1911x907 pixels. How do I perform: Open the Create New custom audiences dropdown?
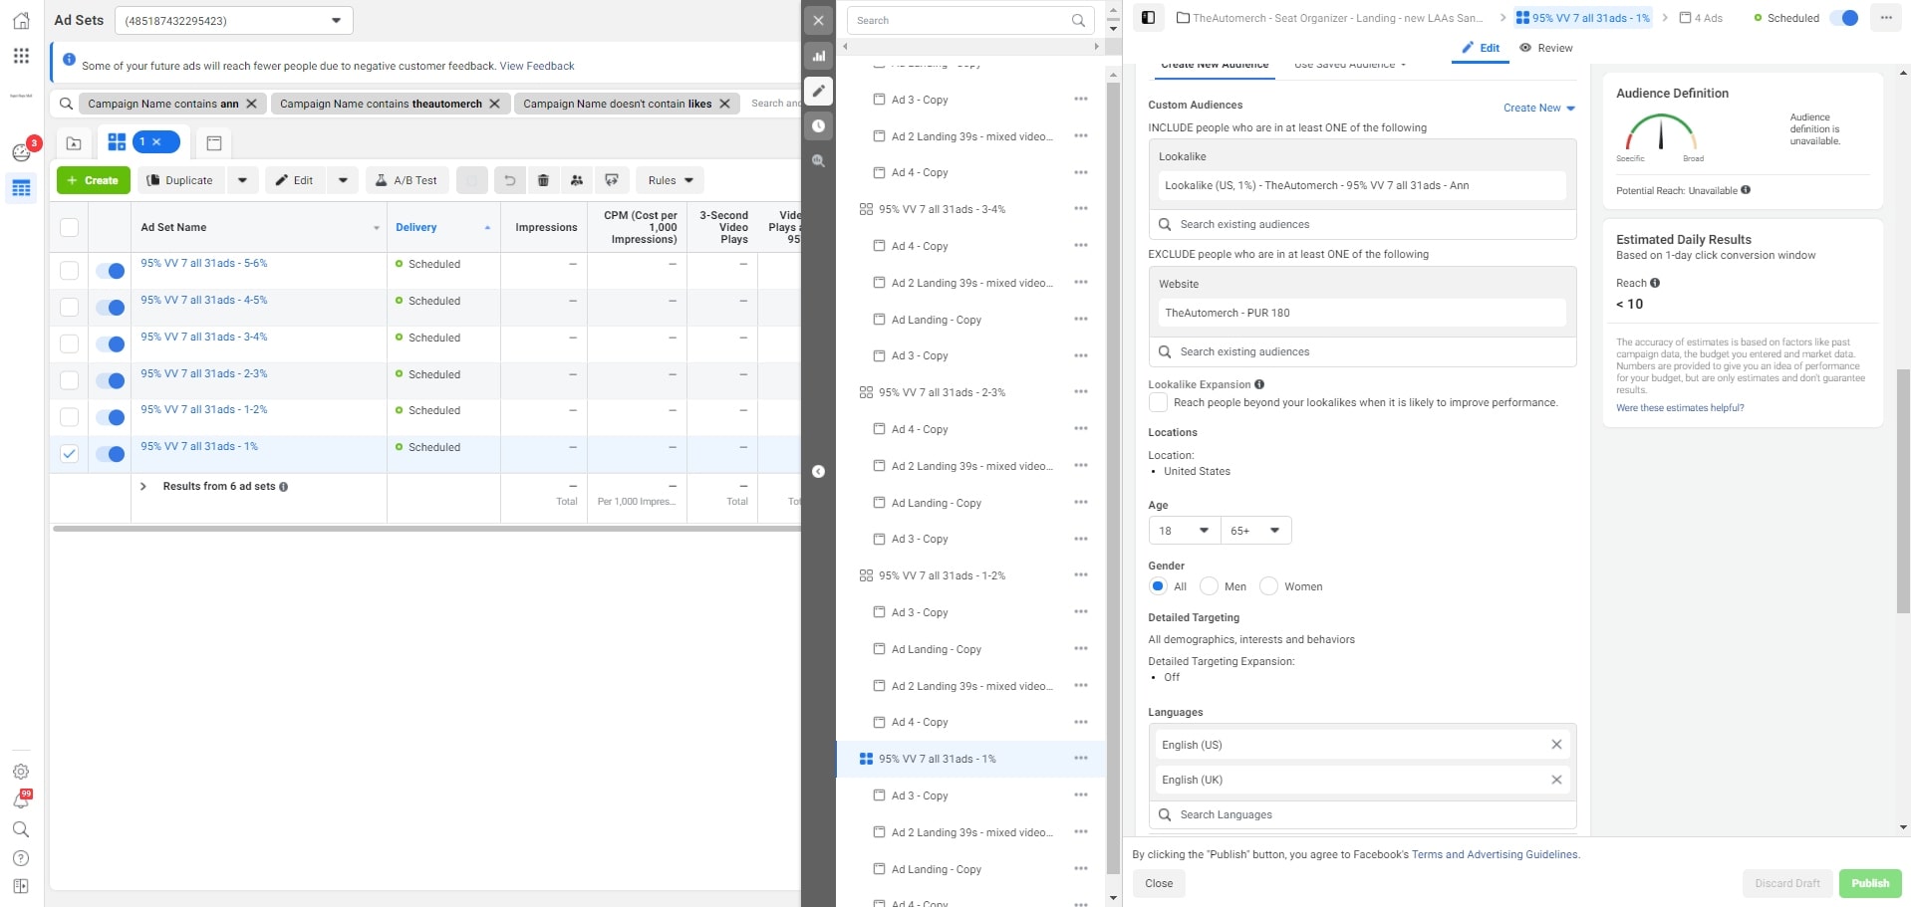click(x=1540, y=108)
